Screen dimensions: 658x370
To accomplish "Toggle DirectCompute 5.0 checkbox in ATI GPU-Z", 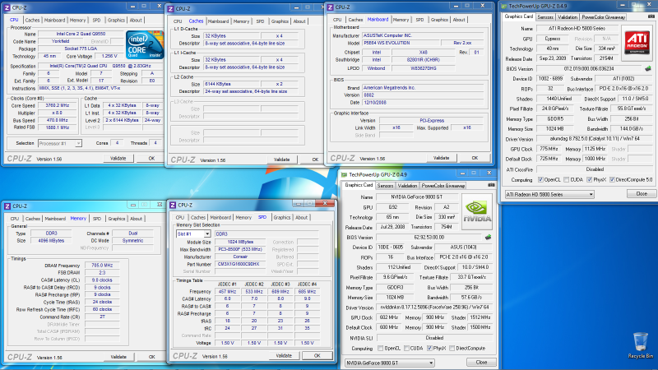I will (612, 179).
